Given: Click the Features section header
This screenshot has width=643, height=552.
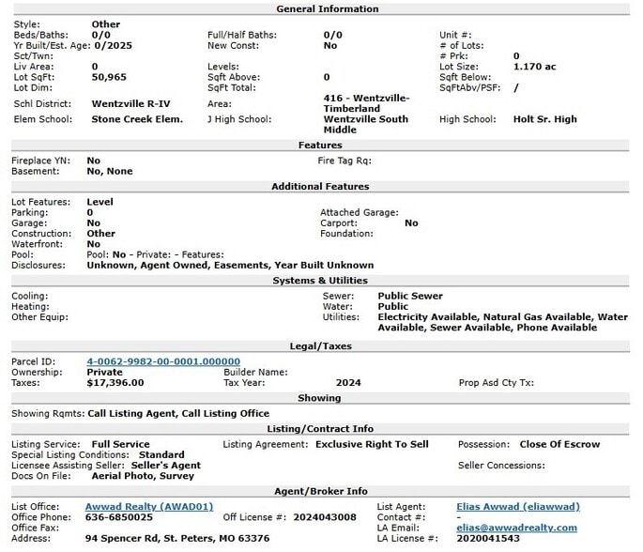Looking at the screenshot, I should pyautogui.click(x=320, y=146).
